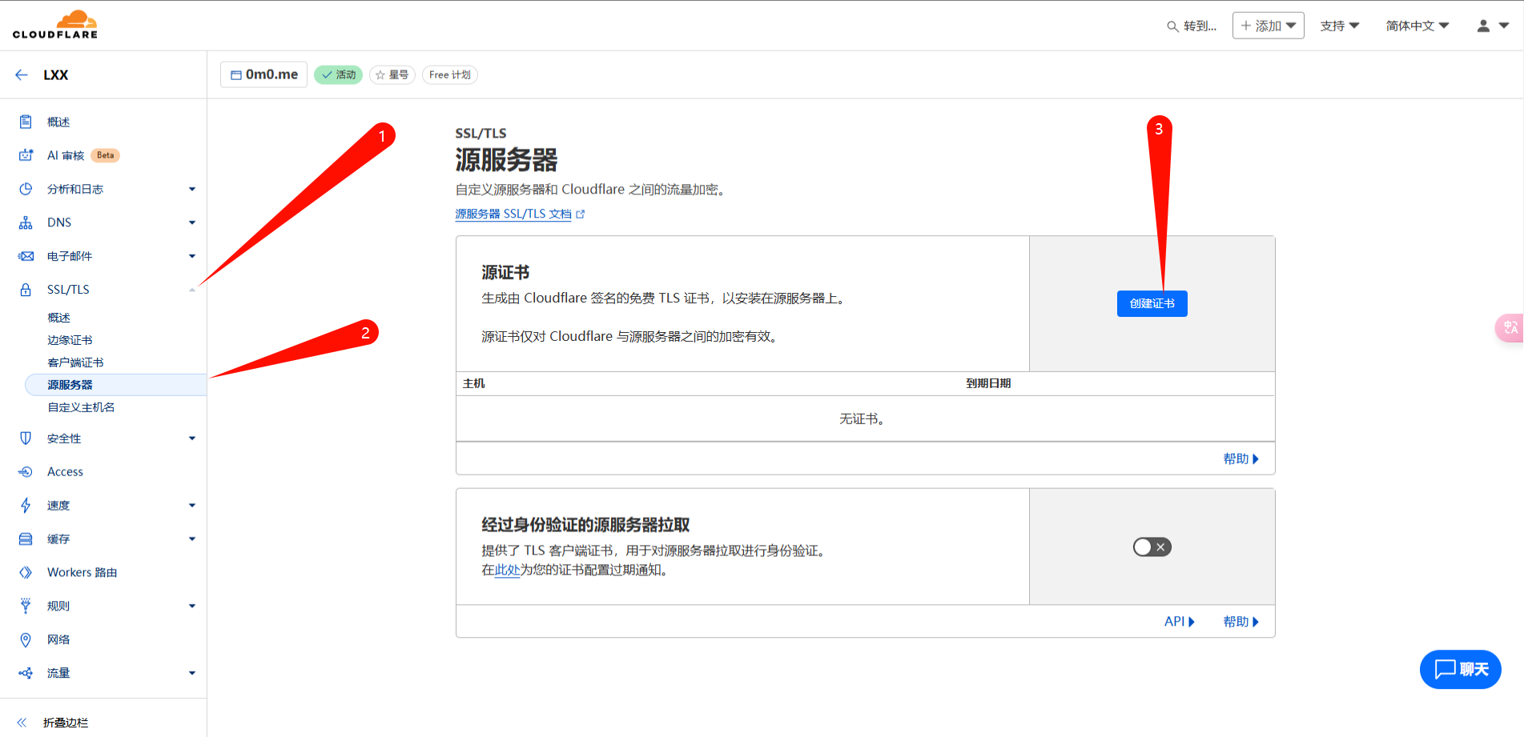This screenshot has width=1524, height=737.
Task: Expand the DNS sidebar section
Action: (x=191, y=222)
